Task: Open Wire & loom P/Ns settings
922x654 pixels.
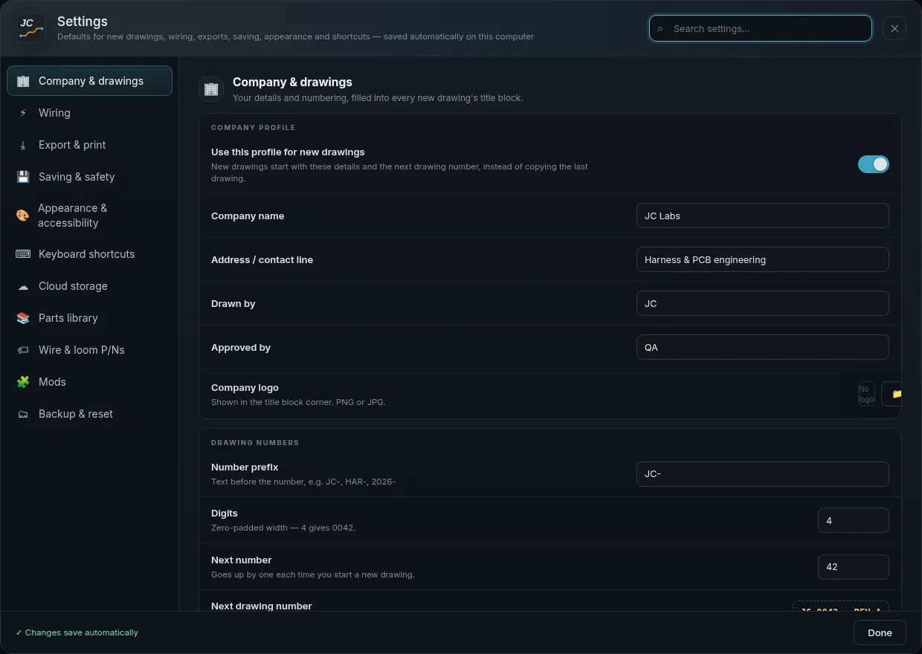Action: coord(89,350)
